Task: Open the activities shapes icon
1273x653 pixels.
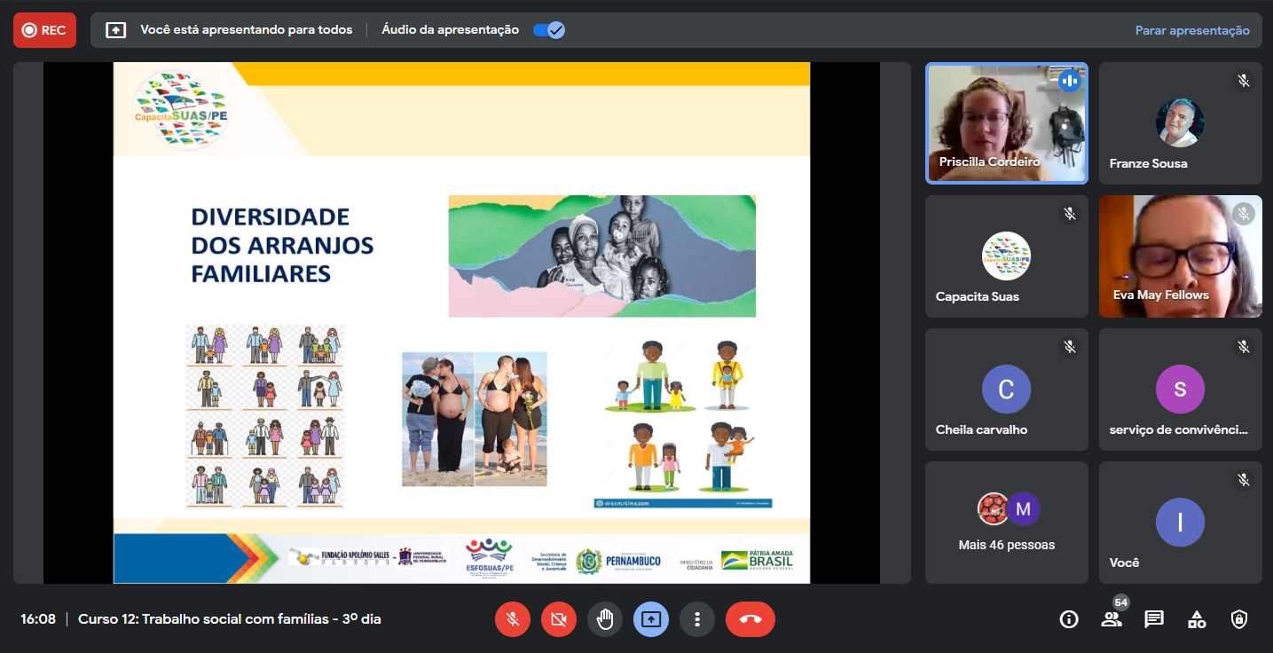Action: click(x=1197, y=619)
